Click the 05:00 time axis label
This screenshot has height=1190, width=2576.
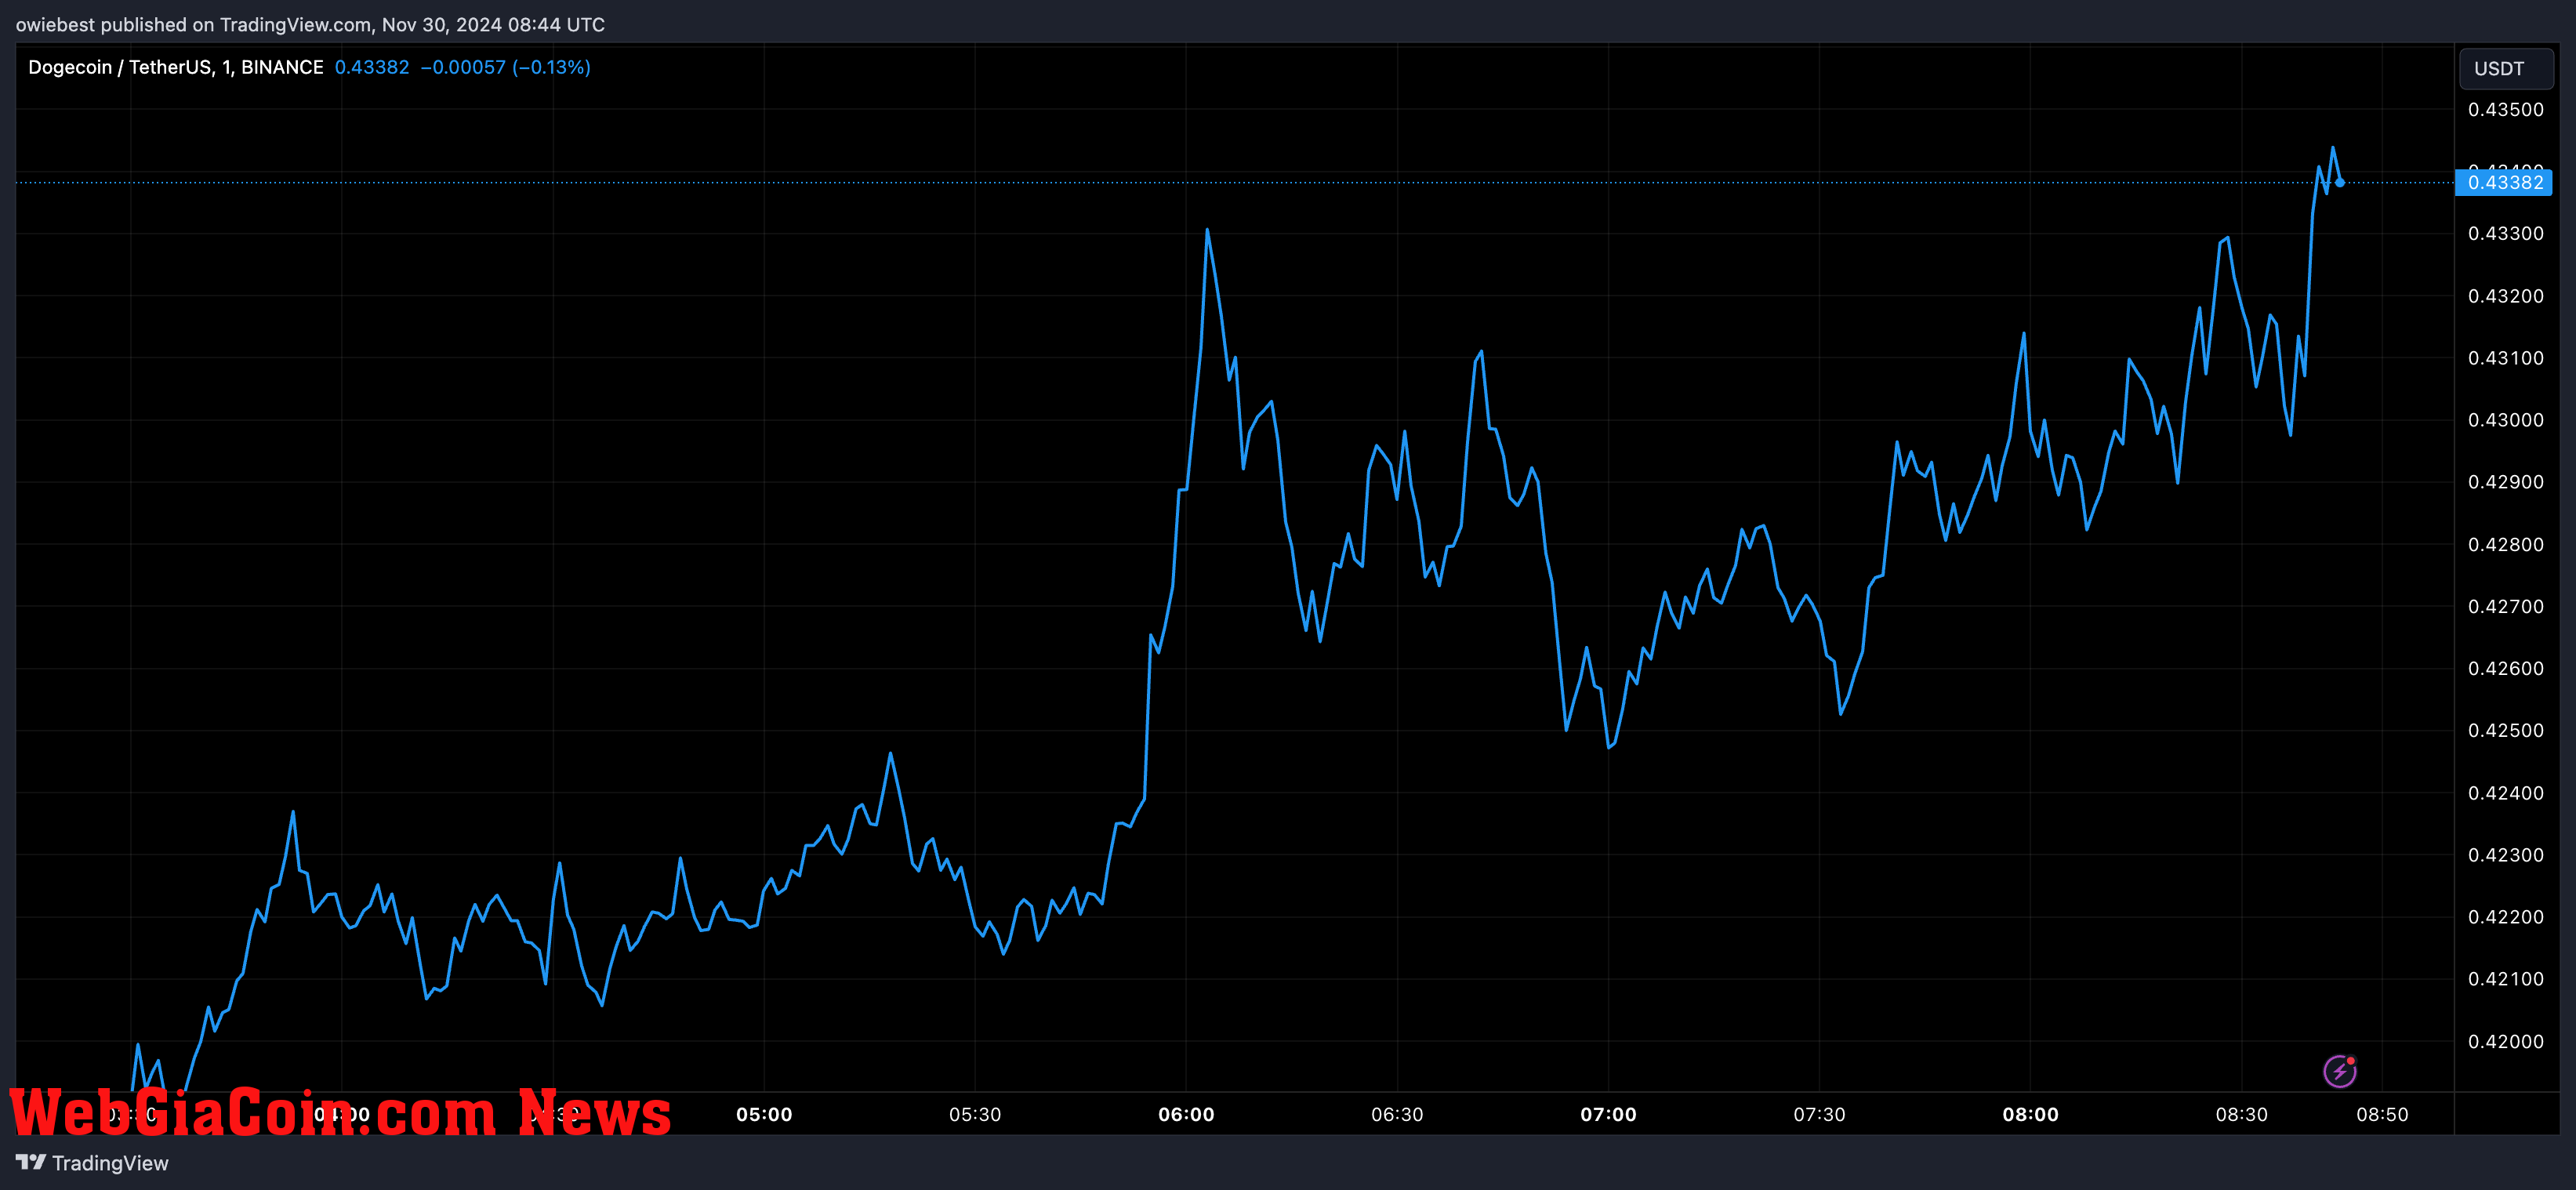(764, 1114)
